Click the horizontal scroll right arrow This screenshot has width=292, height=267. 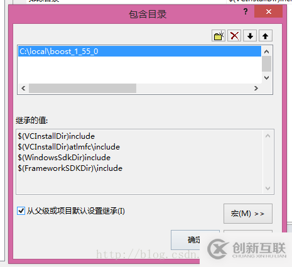256,88
